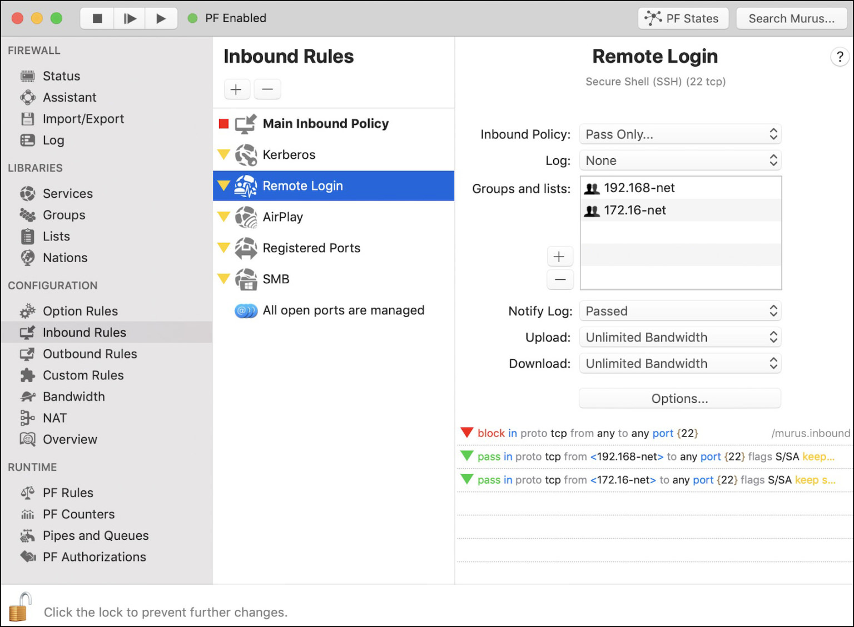The width and height of the screenshot is (854, 627).
Task: Click the Pipes and Queues icon
Action: click(27, 535)
